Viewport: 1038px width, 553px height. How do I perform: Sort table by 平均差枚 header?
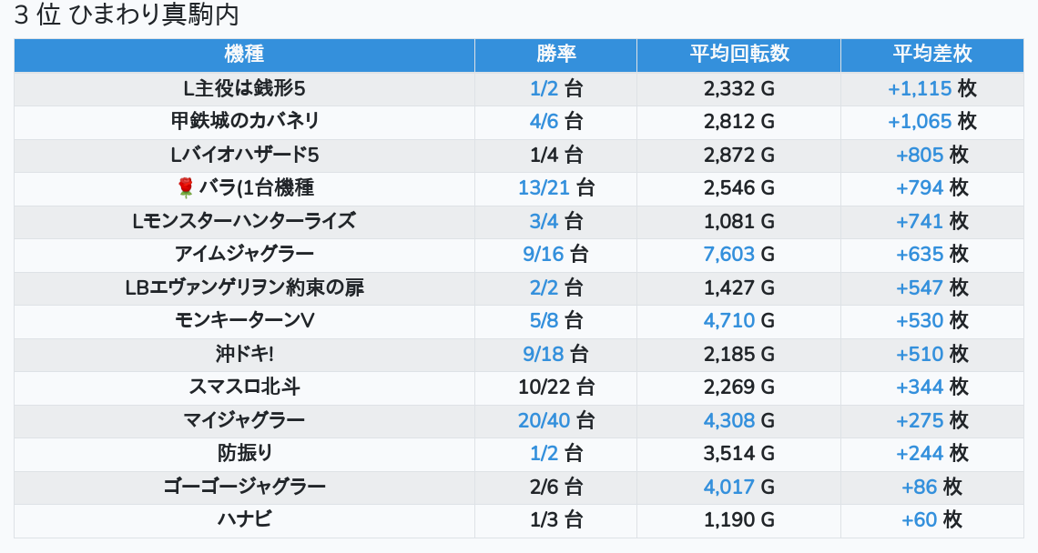coord(931,54)
